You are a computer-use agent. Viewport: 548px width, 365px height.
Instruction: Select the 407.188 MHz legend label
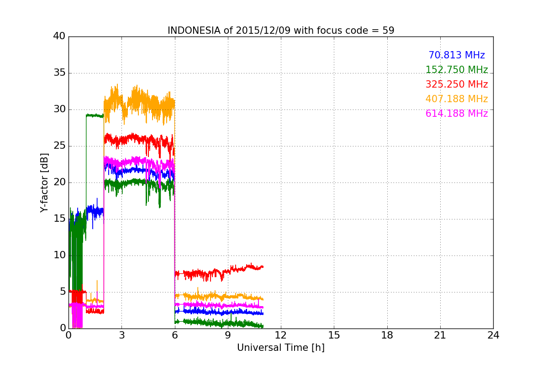[457, 99]
